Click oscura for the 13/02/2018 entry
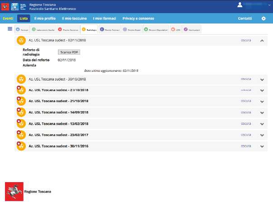The width and height of the screenshot is (273, 202). 246,124
